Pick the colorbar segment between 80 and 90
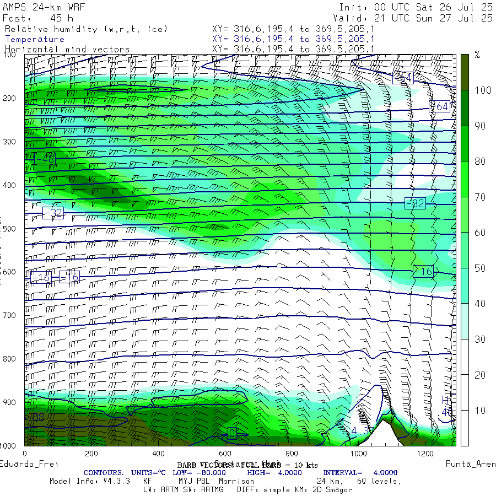 tap(465, 144)
